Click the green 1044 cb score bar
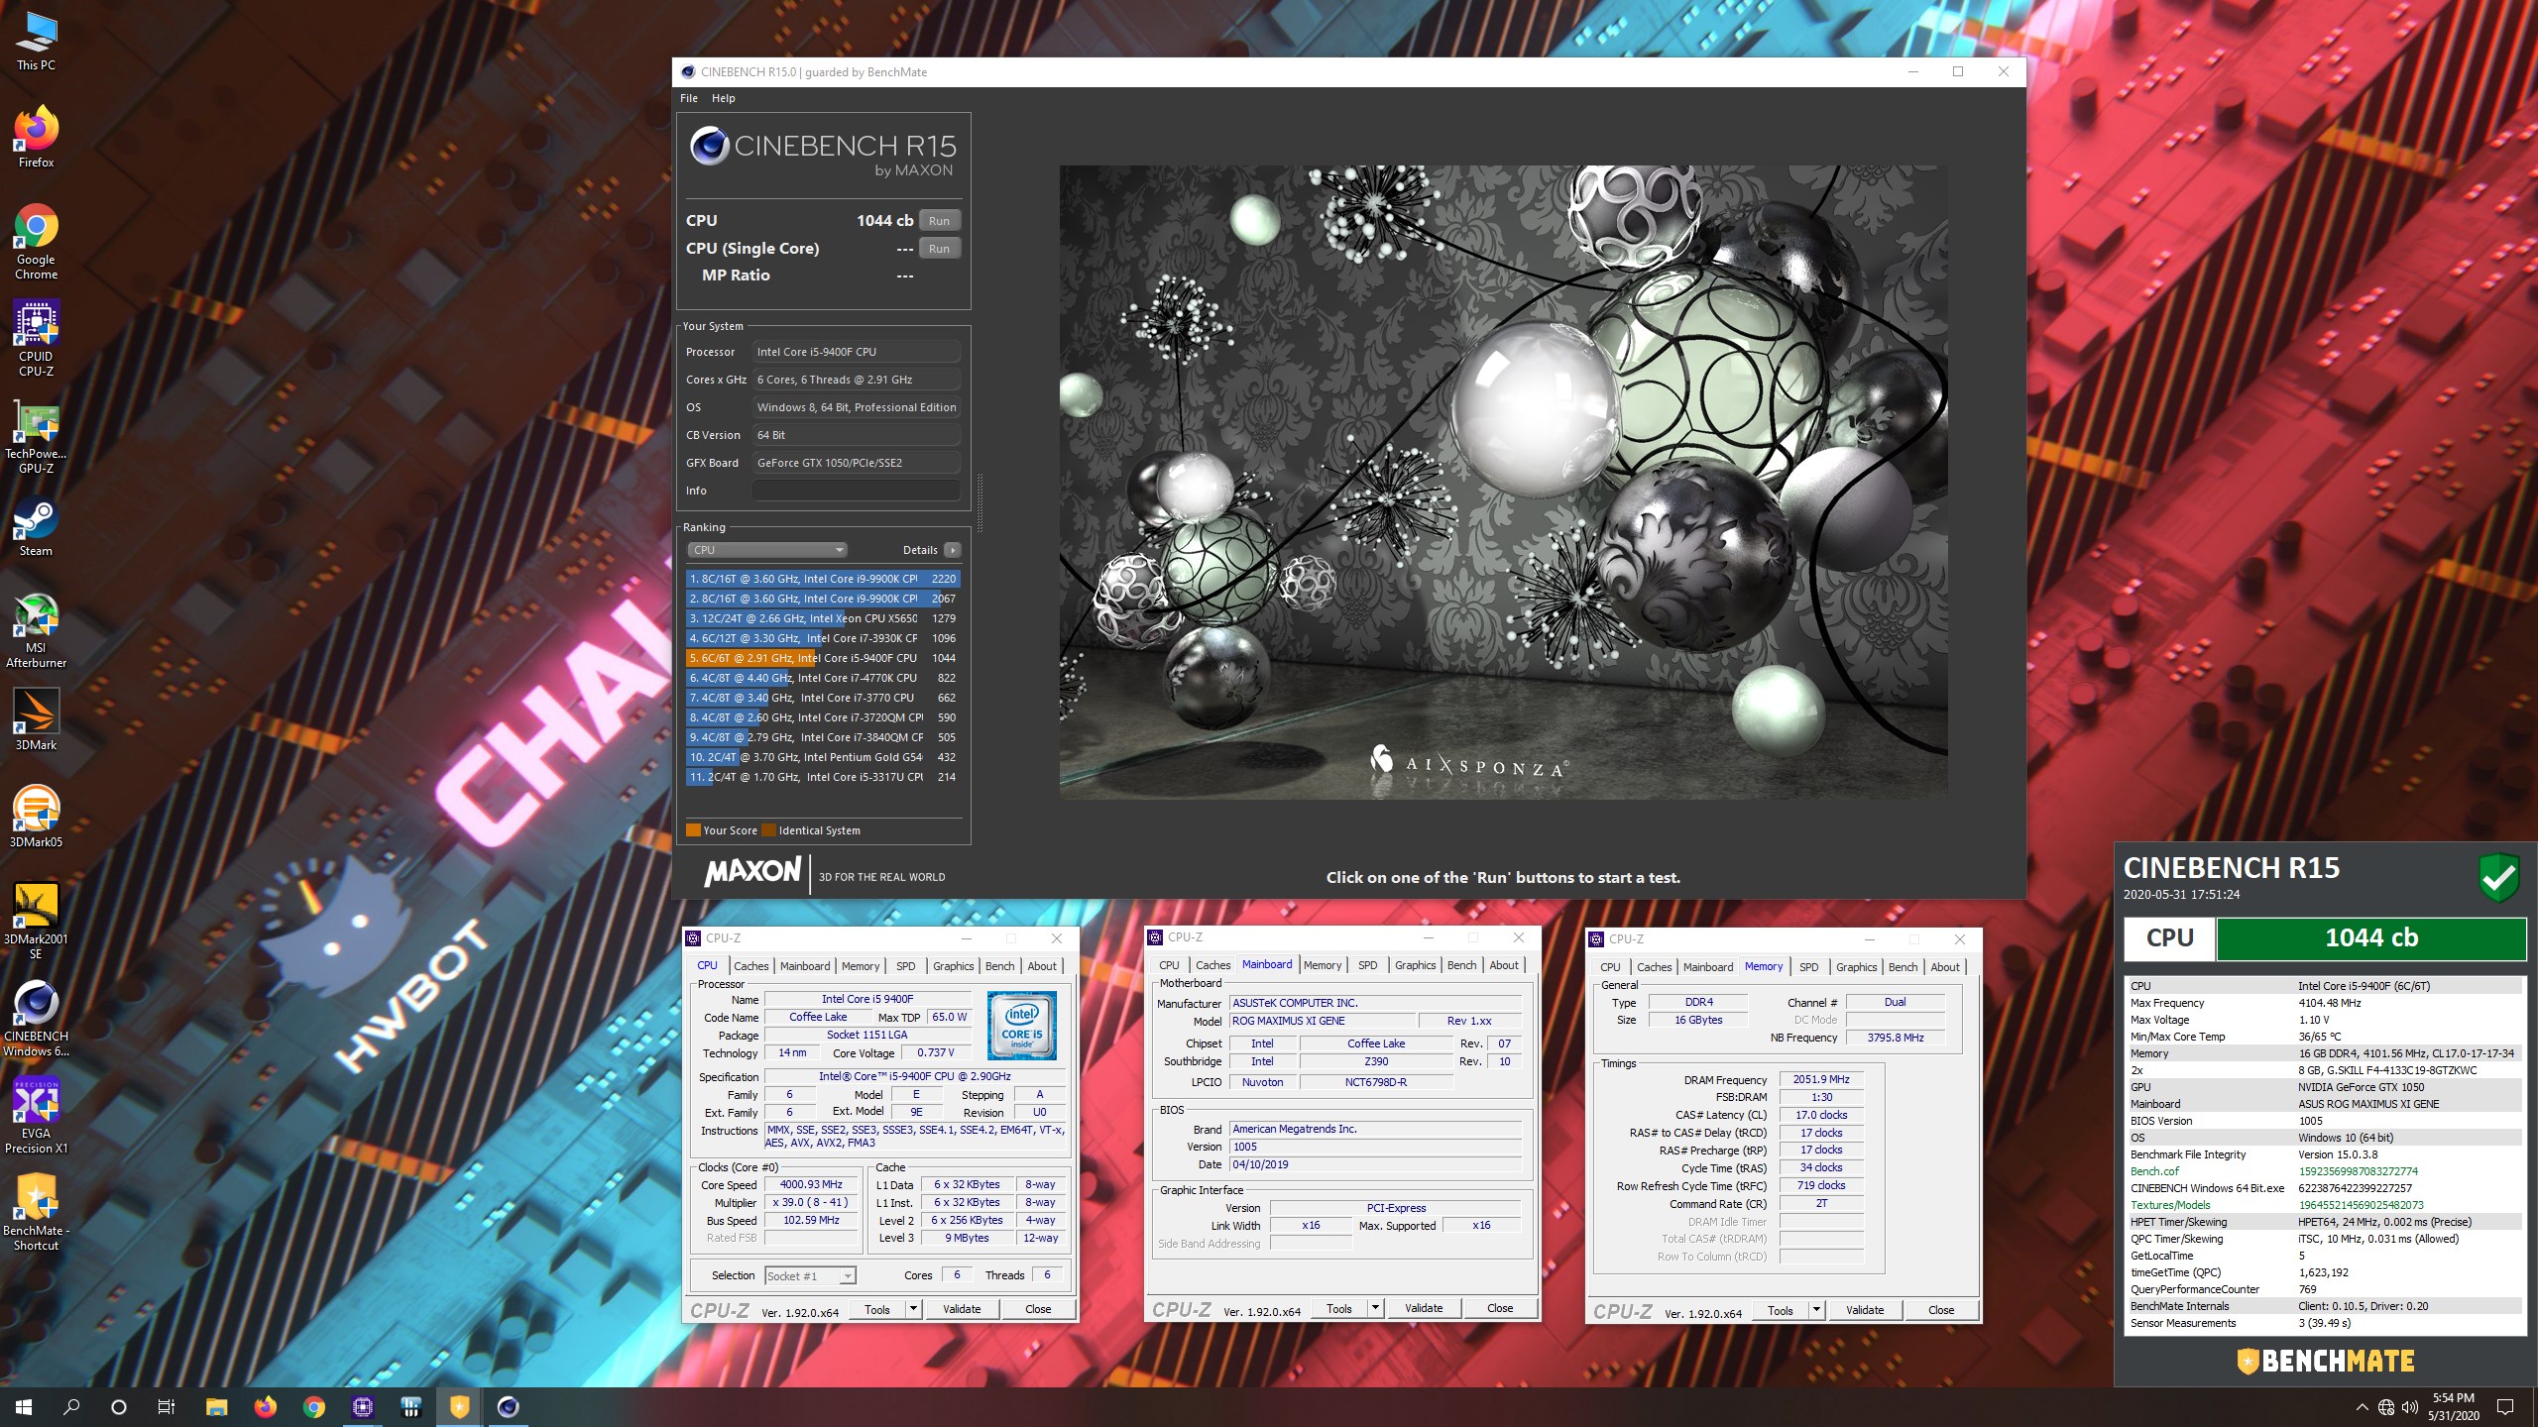Screen dimensions: 2538x1427 [x=2370, y=938]
